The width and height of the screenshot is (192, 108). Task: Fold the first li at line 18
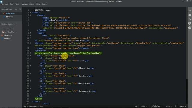[31, 58]
